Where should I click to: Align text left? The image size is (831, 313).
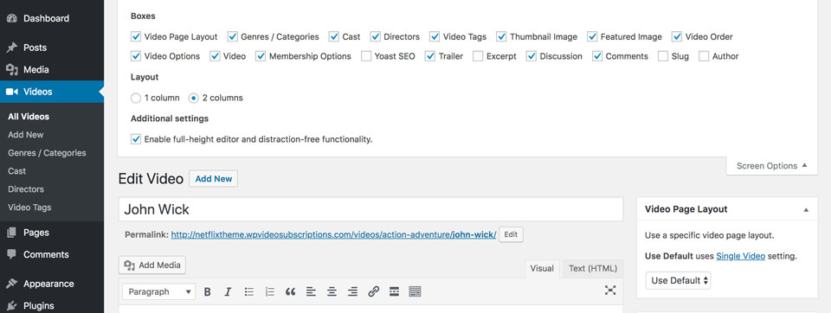311,291
